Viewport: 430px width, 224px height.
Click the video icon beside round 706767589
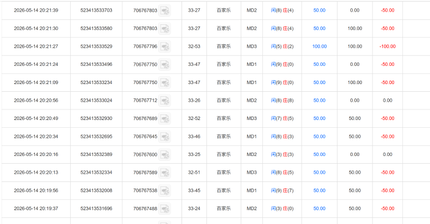tap(165, 173)
